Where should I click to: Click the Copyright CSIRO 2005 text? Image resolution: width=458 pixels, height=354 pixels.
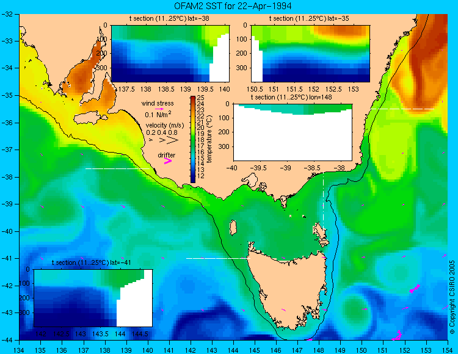coord(452,297)
